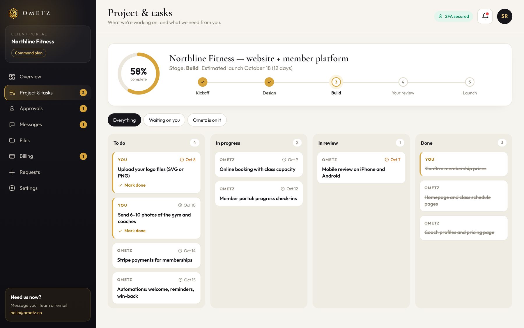
Task: Click the Requests plus icon
Action: click(12, 172)
